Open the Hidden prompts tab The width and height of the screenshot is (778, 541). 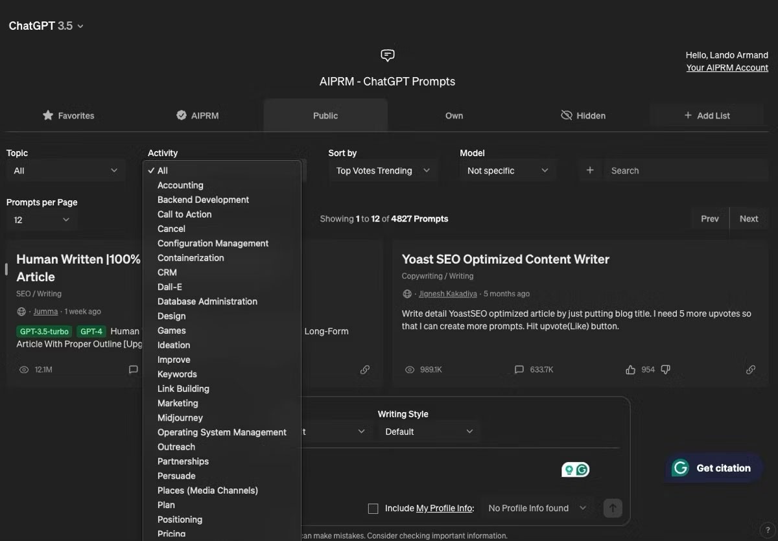pyautogui.click(x=583, y=115)
